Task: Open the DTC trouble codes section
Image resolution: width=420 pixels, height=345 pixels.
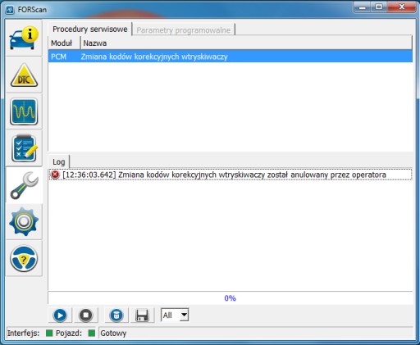Action: 24,75
